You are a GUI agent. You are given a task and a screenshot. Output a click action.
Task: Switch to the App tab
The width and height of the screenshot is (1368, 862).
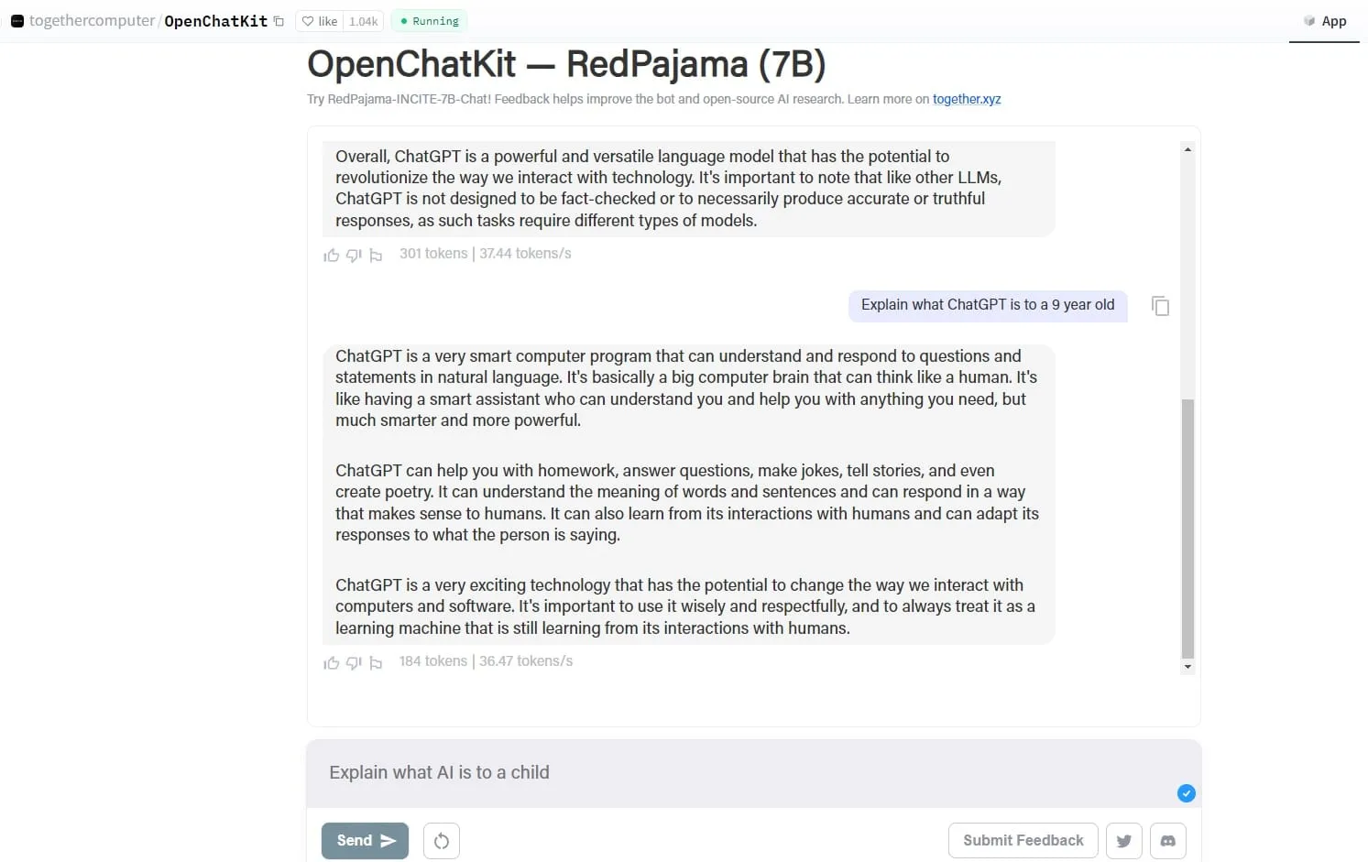click(1325, 21)
